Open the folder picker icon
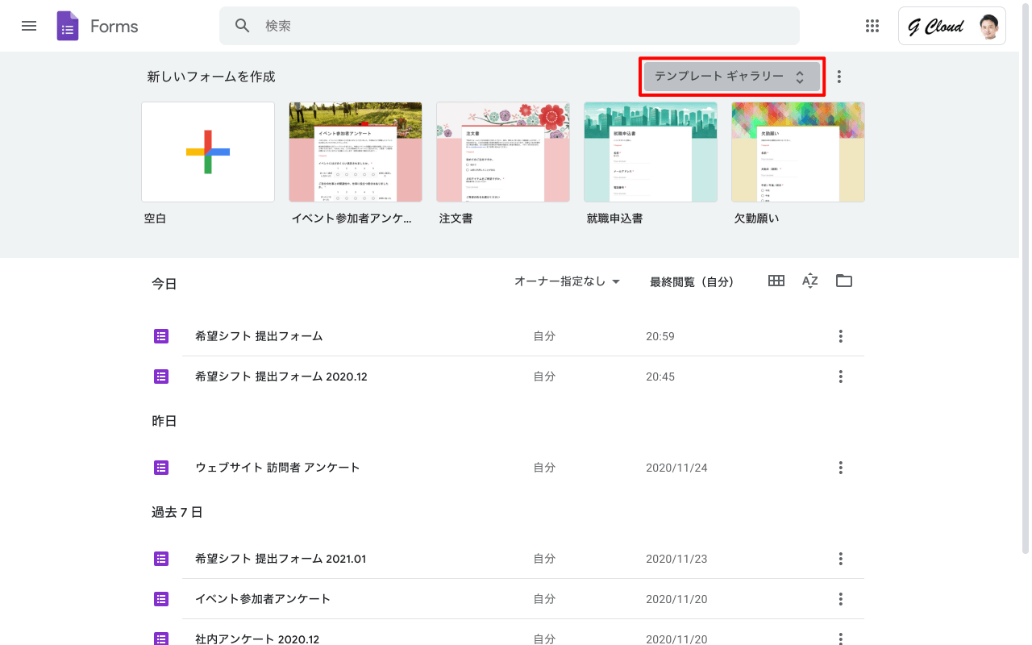This screenshot has height=645, width=1032. click(843, 281)
